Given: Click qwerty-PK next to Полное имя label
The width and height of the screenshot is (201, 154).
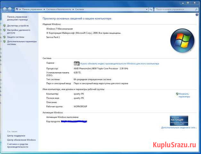Looking at the screenshot, I should pos(79,98).
